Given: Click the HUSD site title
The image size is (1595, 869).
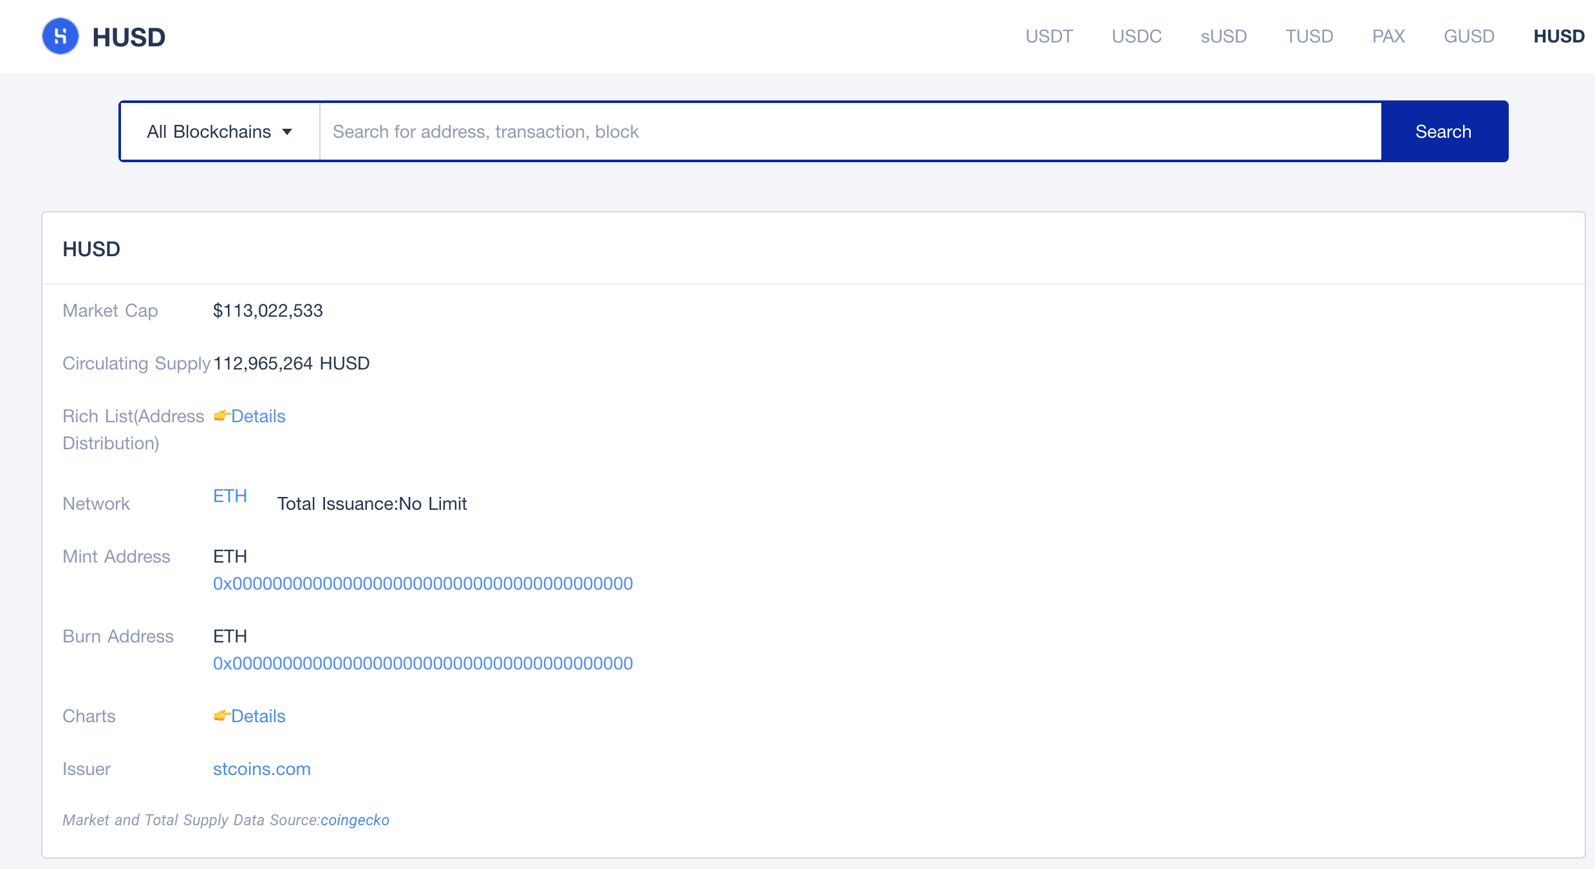Looking at the screenshot, I should pos(129,37).
